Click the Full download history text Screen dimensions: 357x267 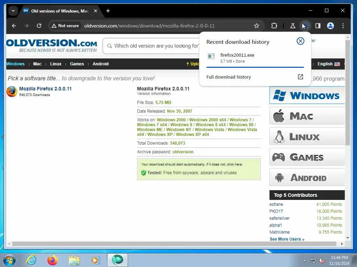click(229, 77)
